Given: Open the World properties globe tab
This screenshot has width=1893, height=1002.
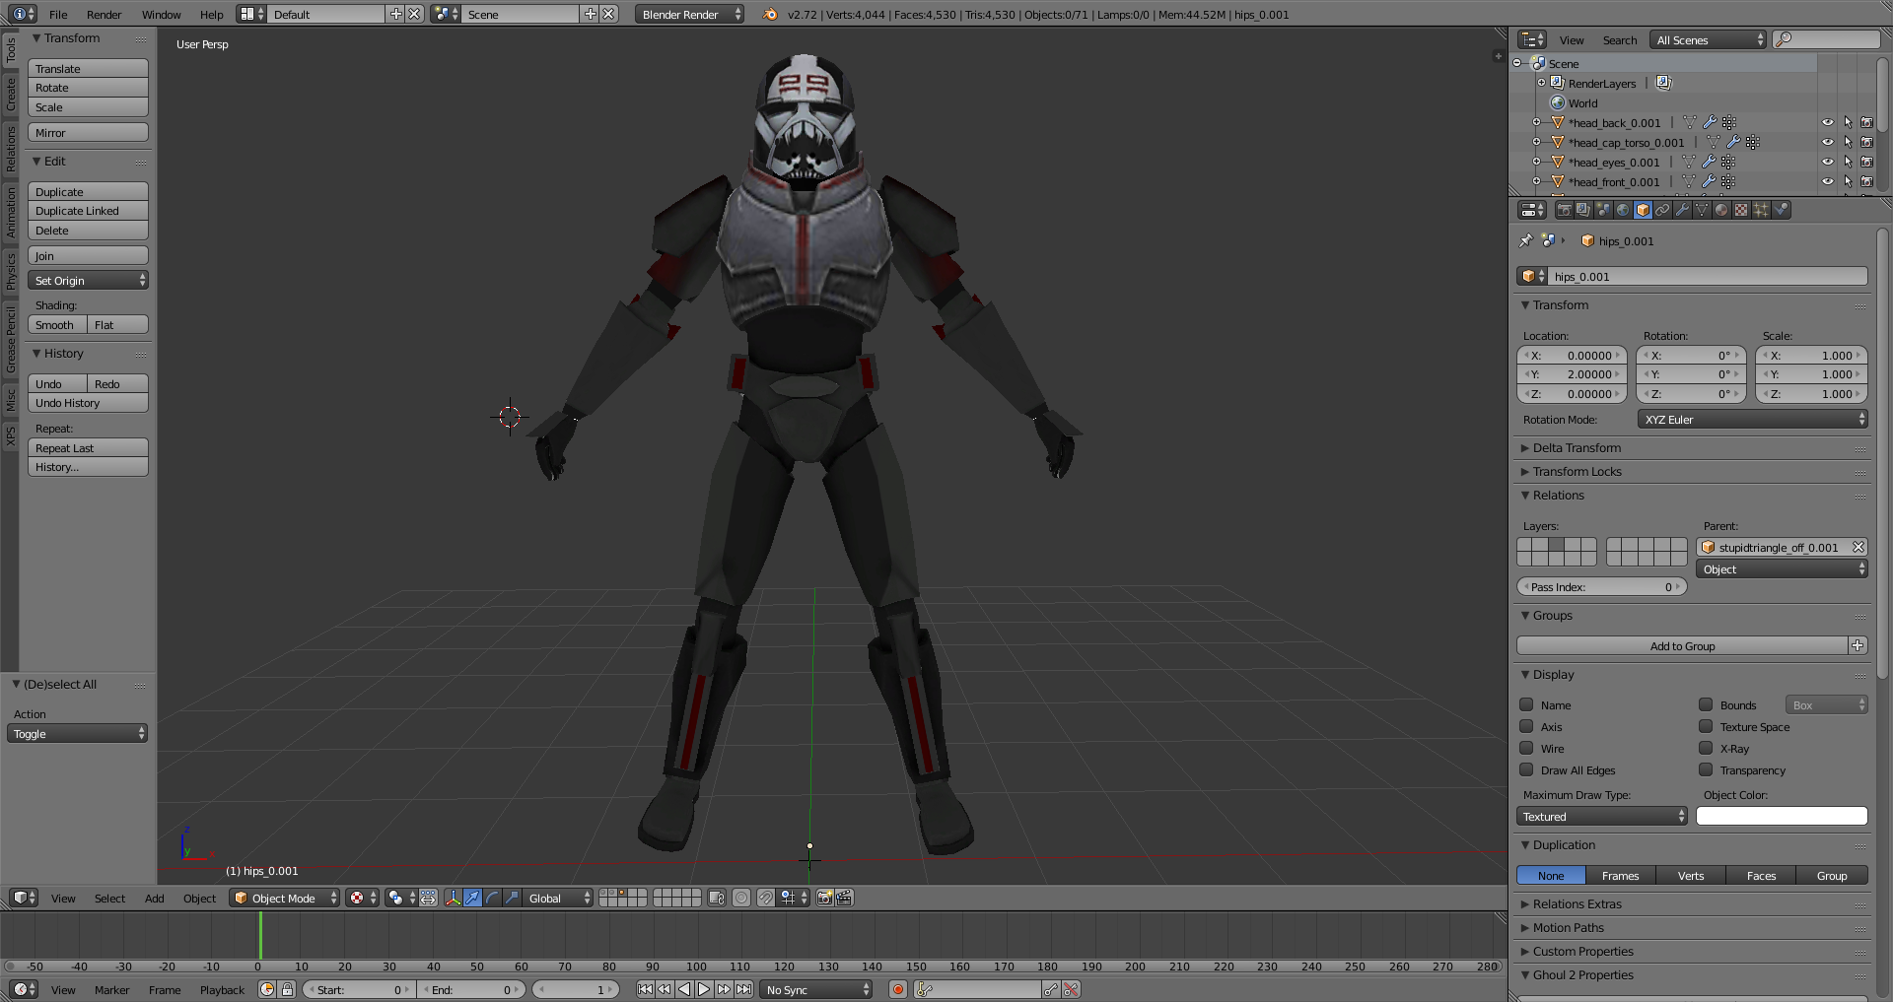Looking at the screenshot, I should 1623,210.
